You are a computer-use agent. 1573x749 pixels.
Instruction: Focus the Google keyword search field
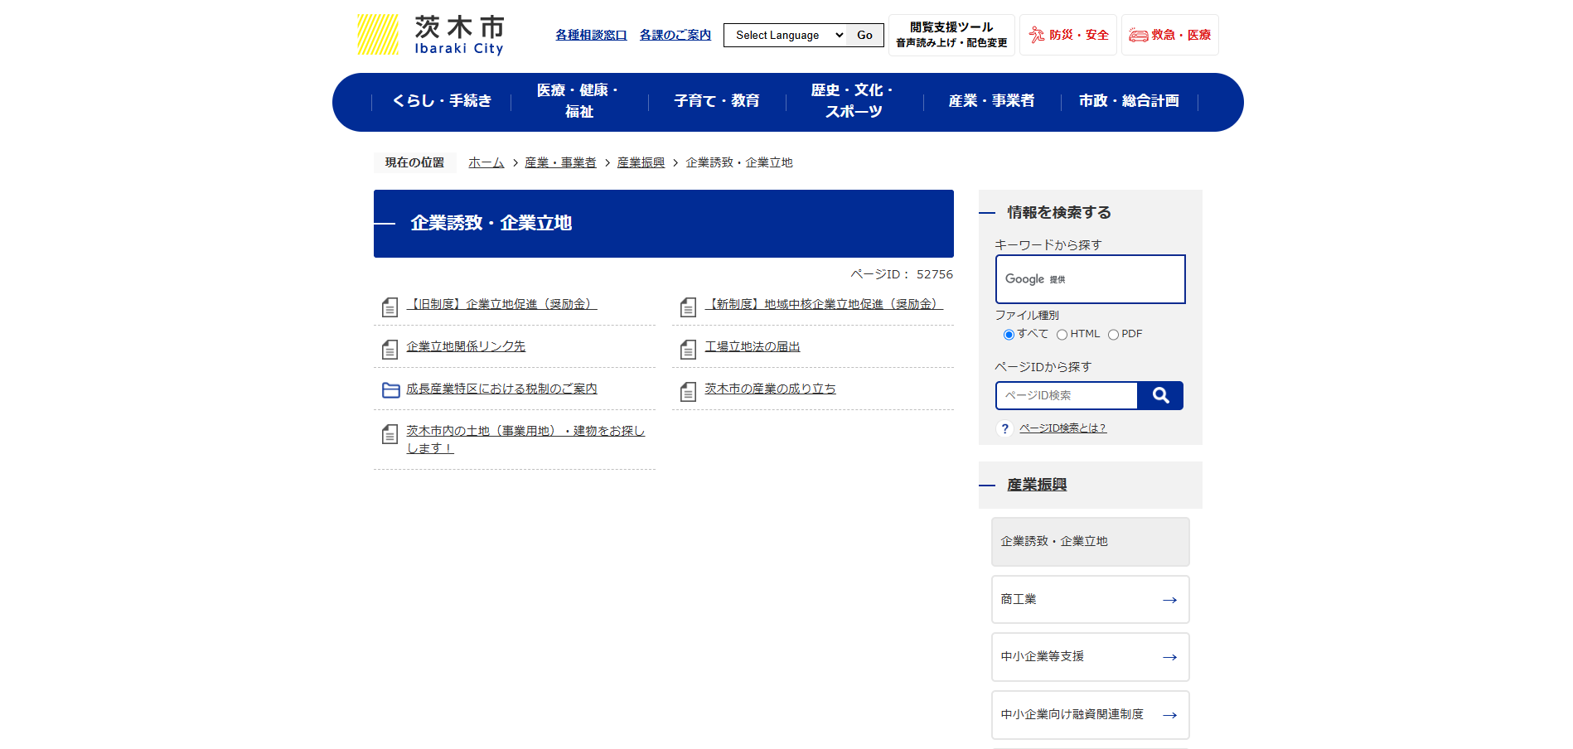pyautogui.click(x=1091, y=279)
